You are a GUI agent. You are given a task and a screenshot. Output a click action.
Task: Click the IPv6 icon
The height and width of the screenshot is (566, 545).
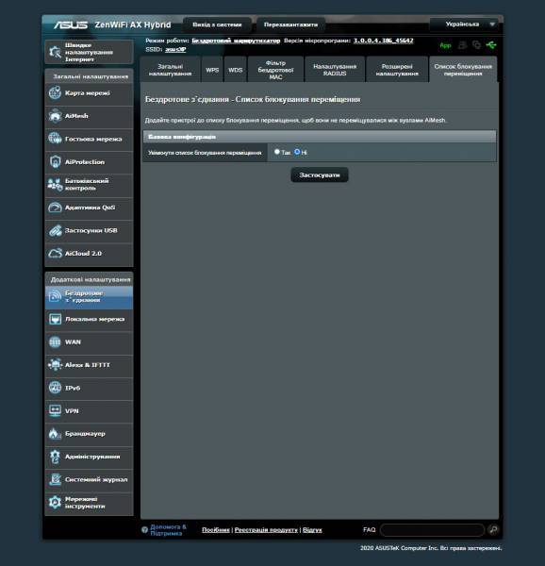pyautogui.click(x=55, y=388)
